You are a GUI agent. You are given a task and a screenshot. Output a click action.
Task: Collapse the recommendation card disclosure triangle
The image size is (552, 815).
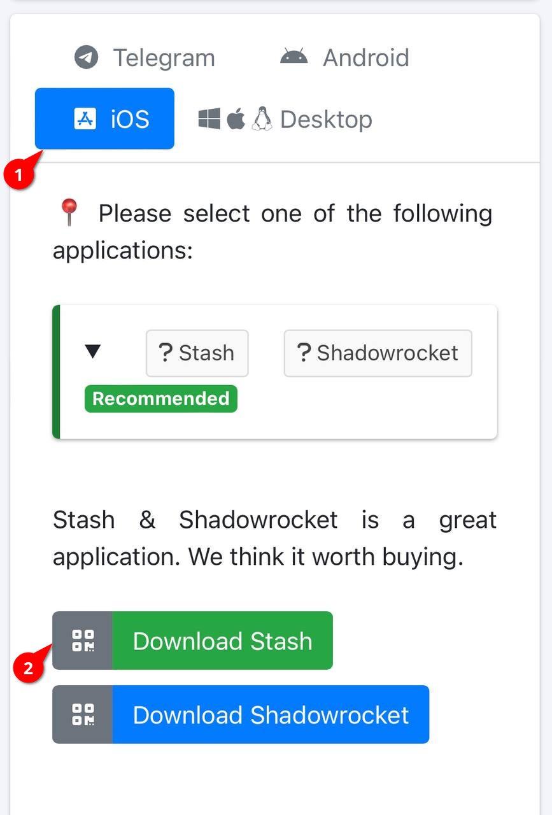click(93, 351)
